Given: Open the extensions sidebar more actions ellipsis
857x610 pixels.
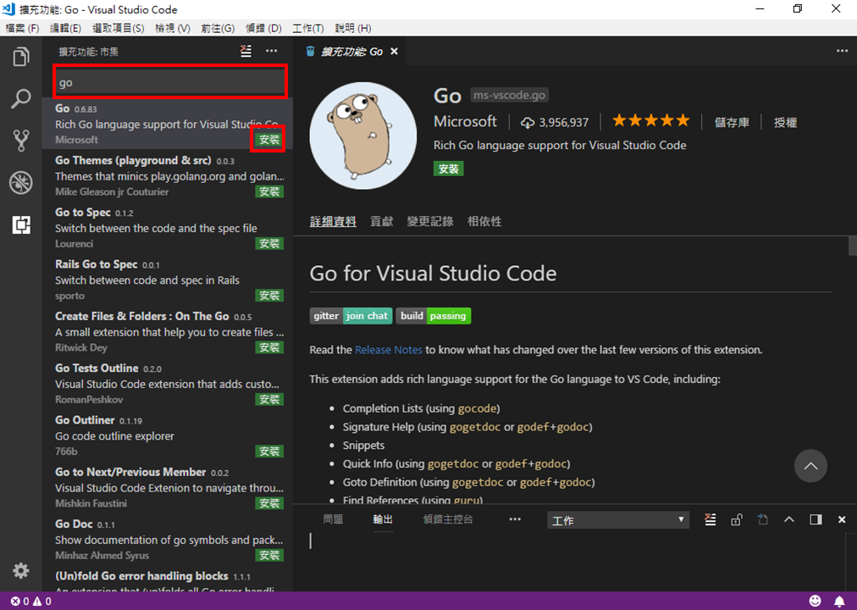Looking at the screenshot, I should pyautogui.click(x=272, y=51).
